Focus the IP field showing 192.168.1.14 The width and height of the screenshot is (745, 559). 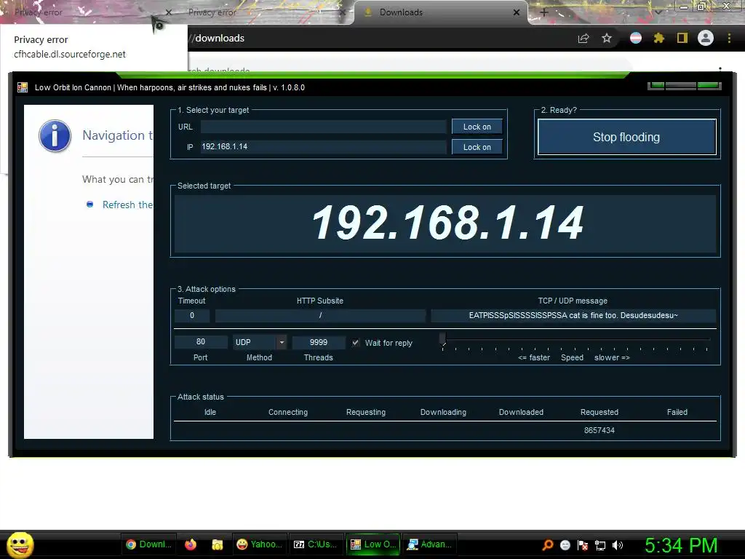tap(323, 146)
